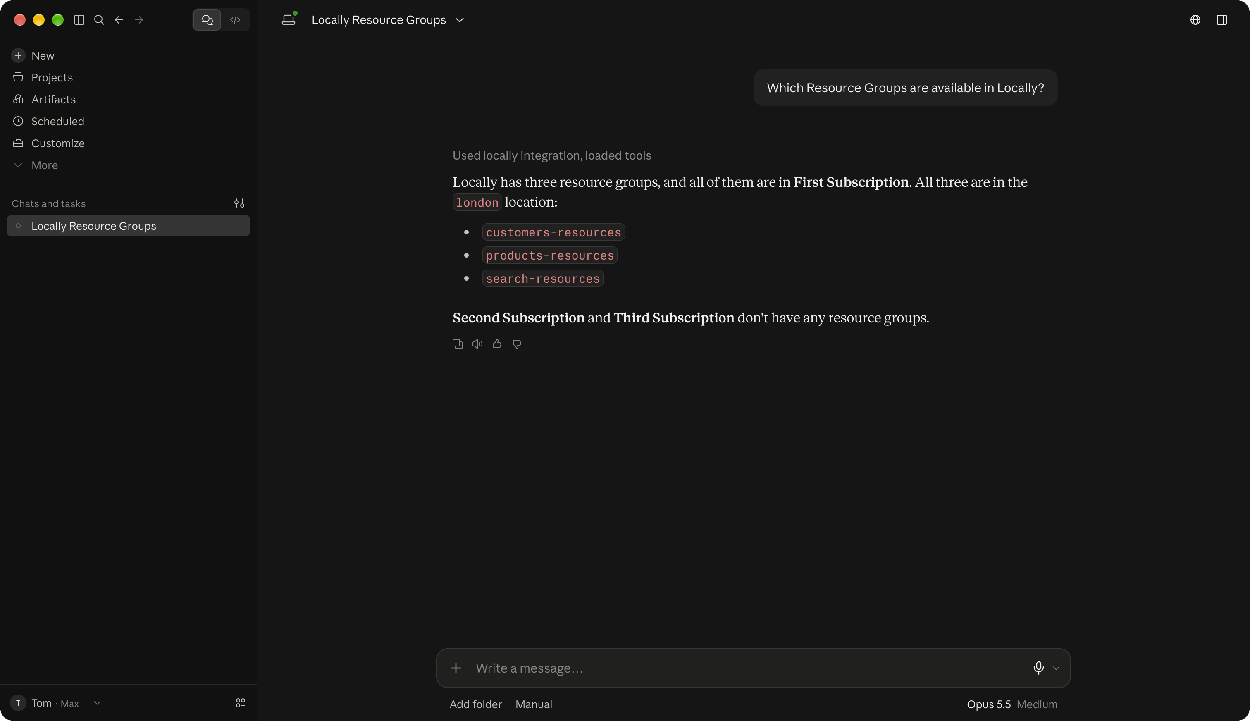Image resolution: width=1250 pixels, height=721 pixels.
Task: Expand the 'Used locally integration, loaded tools' details
Action: pyautogui.click(x=551, y=155)
